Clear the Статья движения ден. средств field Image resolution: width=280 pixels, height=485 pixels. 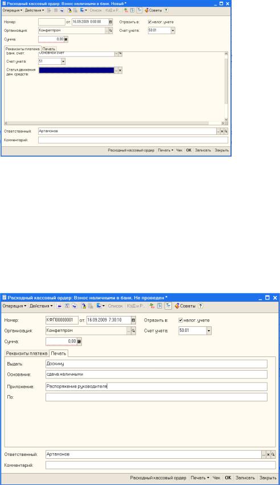click(120, 71)
